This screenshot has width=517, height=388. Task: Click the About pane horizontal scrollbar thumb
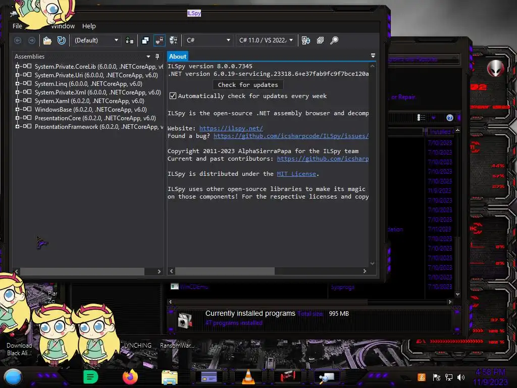(225, 271)
